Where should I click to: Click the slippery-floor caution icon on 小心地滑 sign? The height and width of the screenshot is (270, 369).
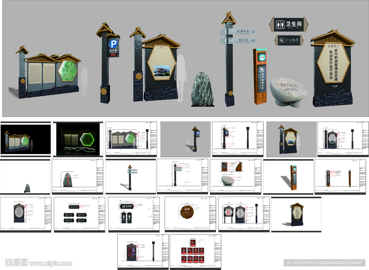click(282, 40)
